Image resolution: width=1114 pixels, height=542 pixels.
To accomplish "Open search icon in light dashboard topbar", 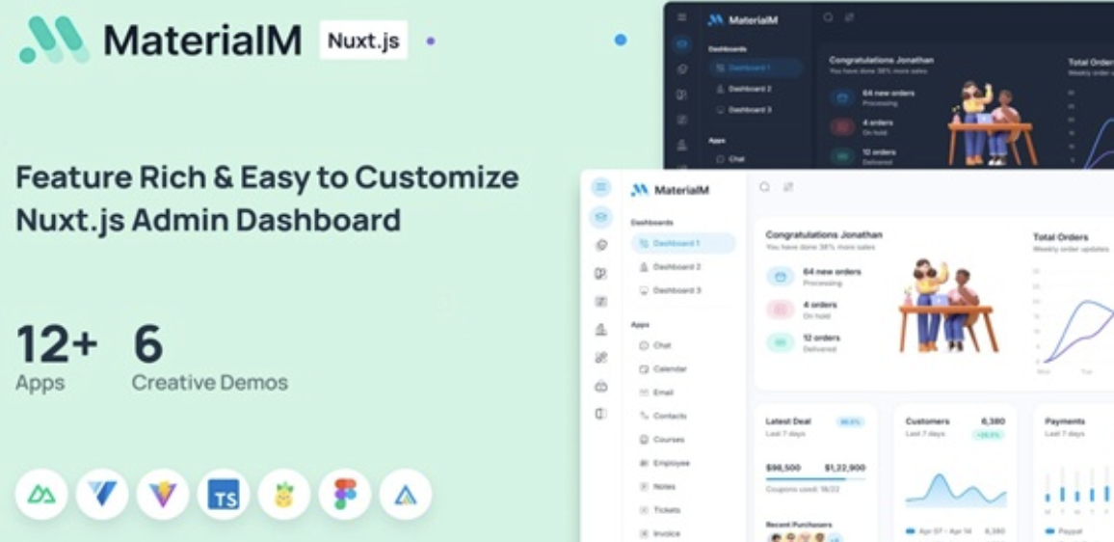I will pyautogui.click(x=764, y=187).
